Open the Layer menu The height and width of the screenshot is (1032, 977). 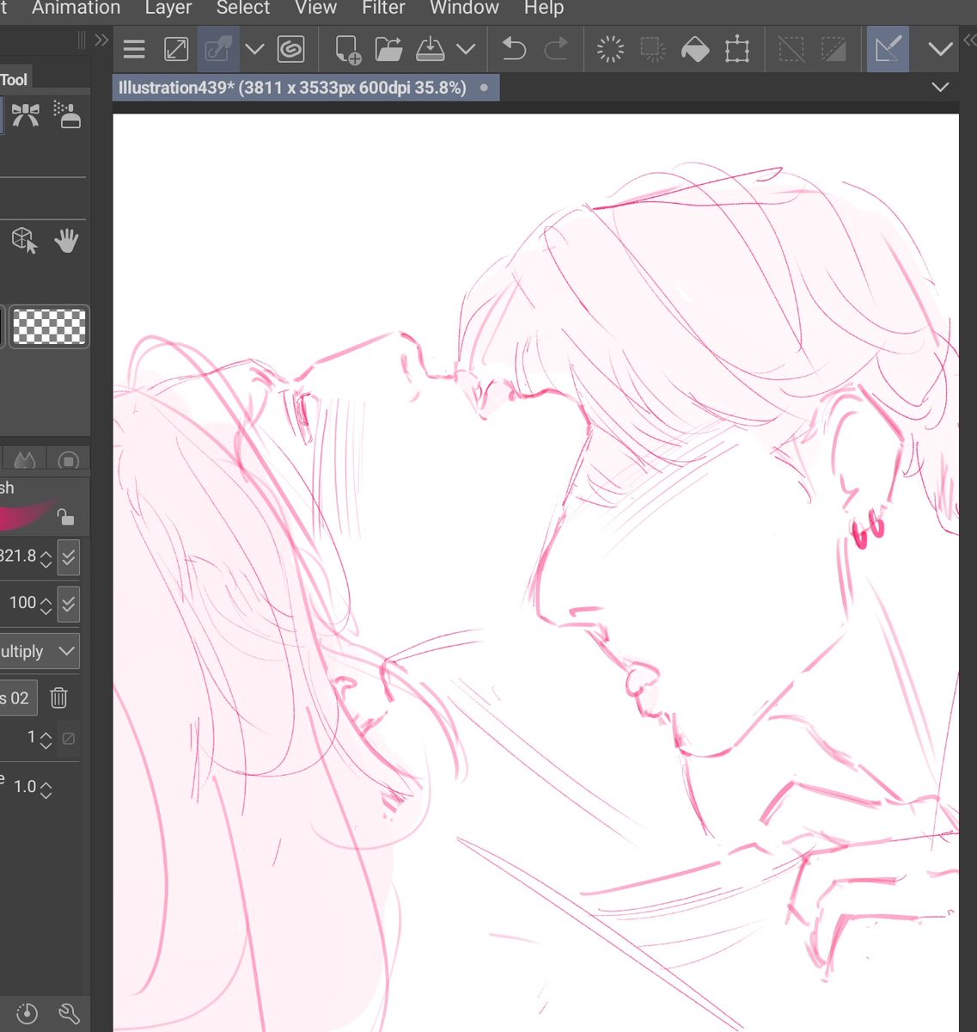pyautogui.click(x=168, y=9)
